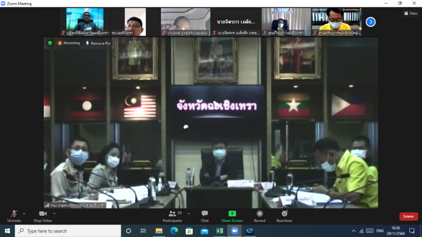The image size is (422, 237).
Task: Click Remove Pin on main video
Action: coord(98,43)
